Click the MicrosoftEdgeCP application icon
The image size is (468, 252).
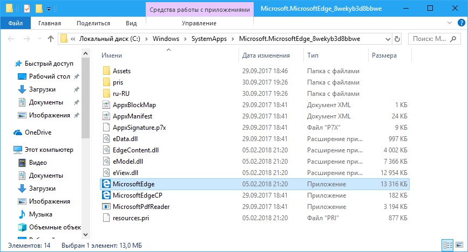106,195
